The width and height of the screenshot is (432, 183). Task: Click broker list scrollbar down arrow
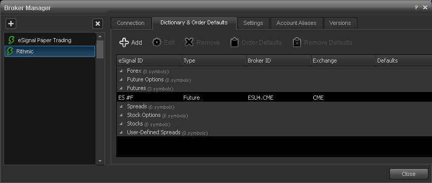[99, 161]
